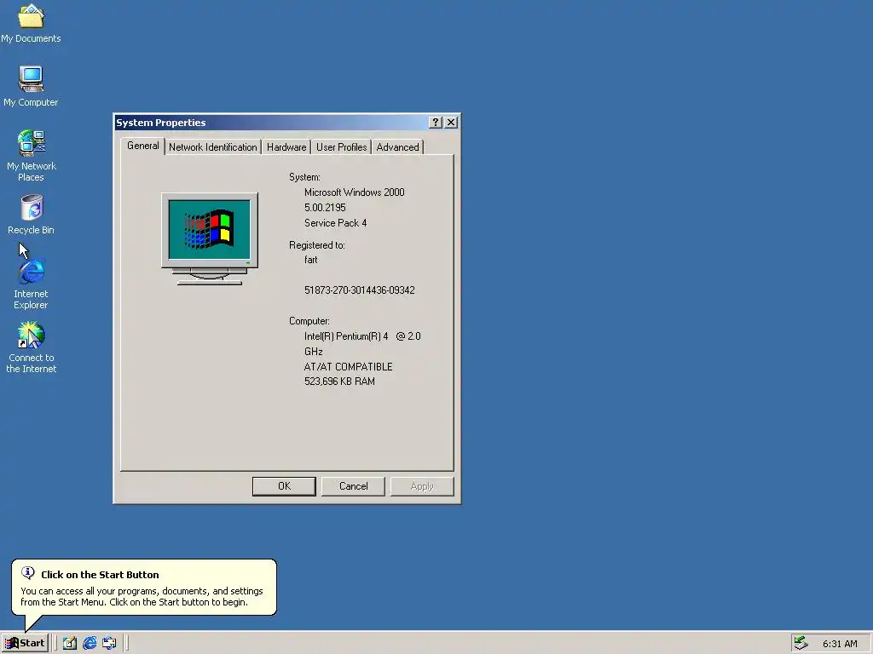Switch to the Hardware tab
The height and width of the screenshot is (654, 873).
pos(286,147)
